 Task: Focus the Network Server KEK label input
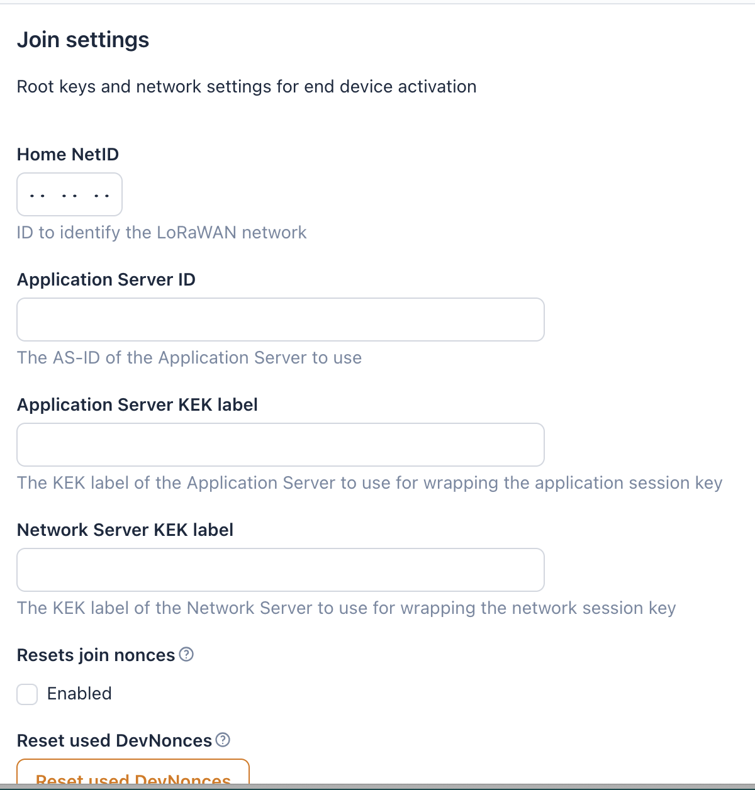click(x=280, y=570)
